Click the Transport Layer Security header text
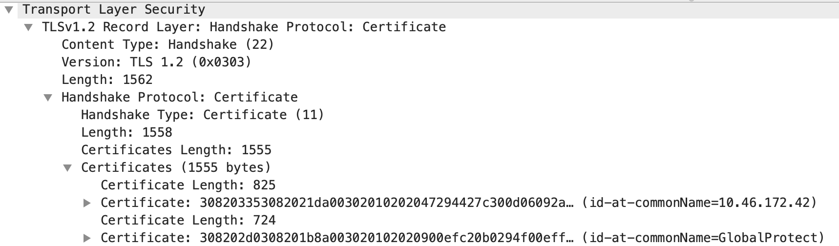The image size is (839, 246). click(x=114, y=10)
